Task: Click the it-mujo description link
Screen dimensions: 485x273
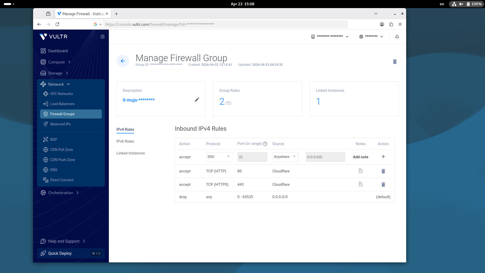Action: pos(139,100)
